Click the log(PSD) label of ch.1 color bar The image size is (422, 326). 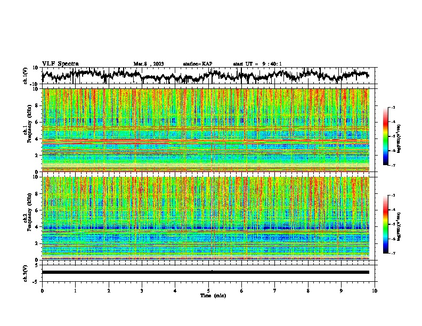tap(399, 138)
